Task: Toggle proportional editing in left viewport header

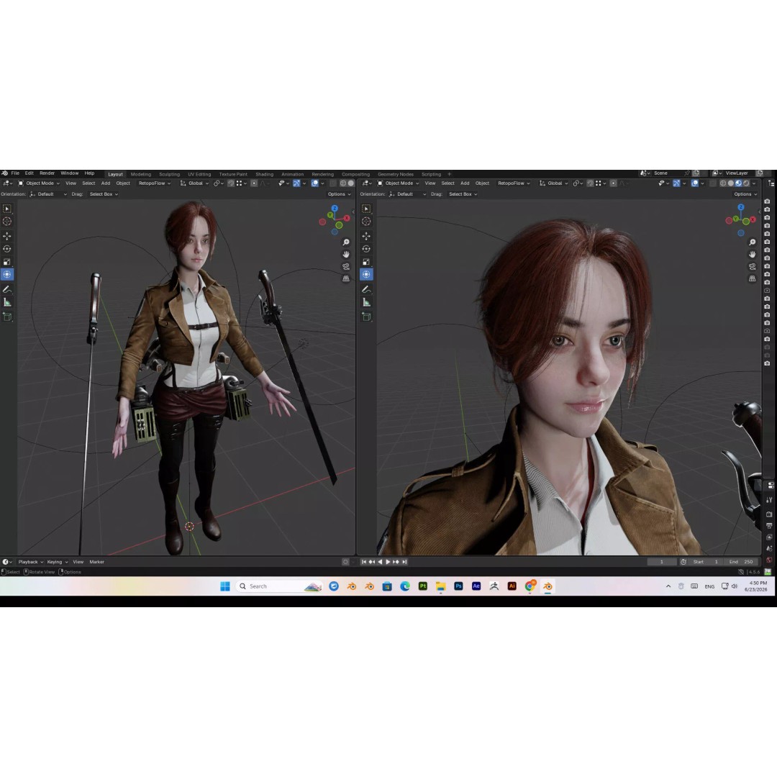Action: pyautogui.click(x=254, y=183)
